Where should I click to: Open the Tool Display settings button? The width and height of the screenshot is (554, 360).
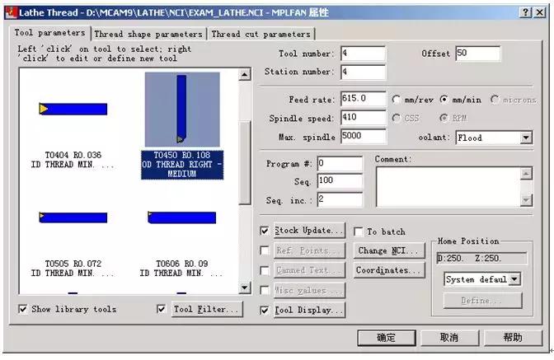pyautogui.click(x=309, y=311)
